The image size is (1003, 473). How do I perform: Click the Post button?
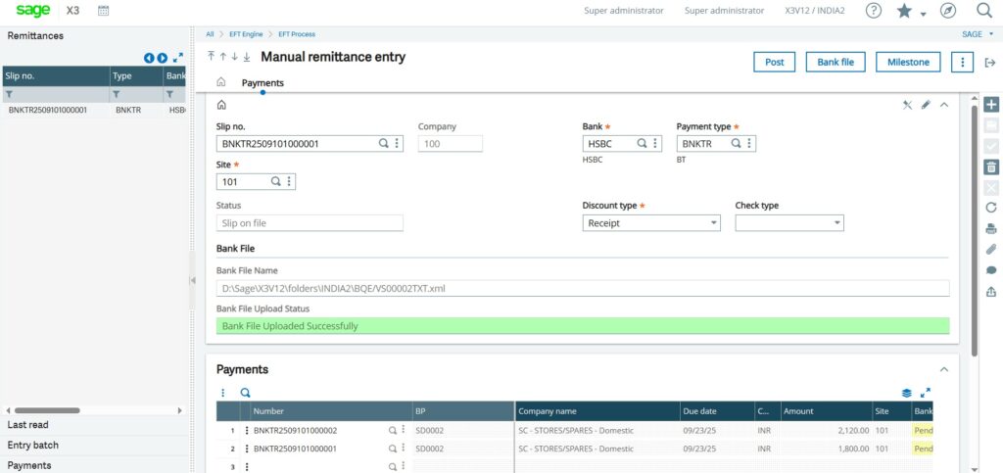(x=774, y=62)
